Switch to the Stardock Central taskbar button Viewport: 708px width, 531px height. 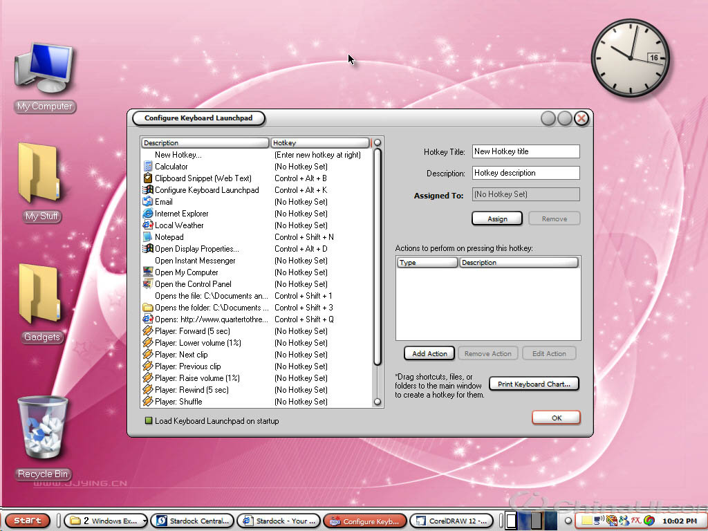[192, 521]
